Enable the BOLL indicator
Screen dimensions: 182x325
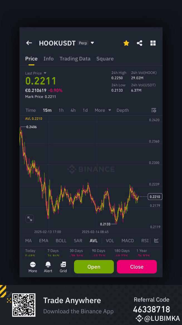click(x=61, y=241)
